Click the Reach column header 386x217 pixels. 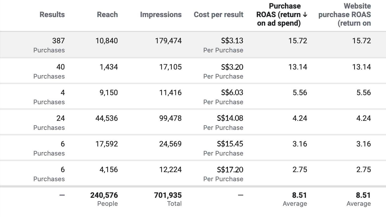point(107,14)
